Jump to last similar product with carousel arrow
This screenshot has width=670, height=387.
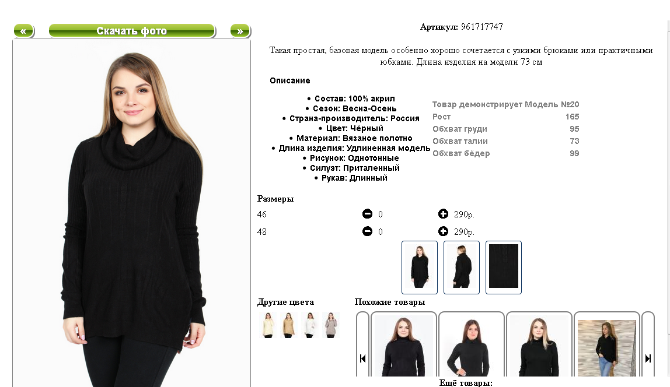(648, 344)
